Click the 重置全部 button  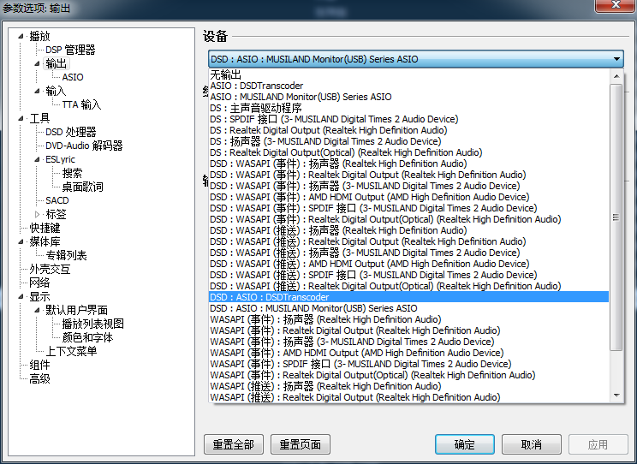[234, 444]
